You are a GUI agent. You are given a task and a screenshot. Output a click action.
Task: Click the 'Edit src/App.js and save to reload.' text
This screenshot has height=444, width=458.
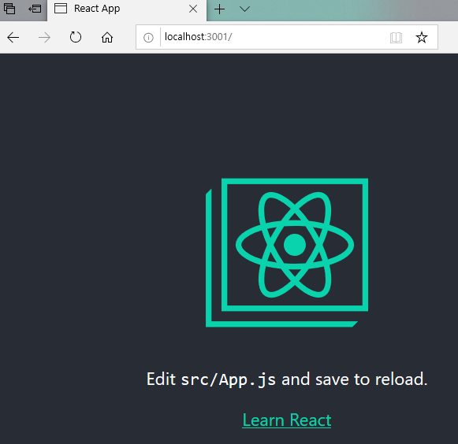click(287, 379)
